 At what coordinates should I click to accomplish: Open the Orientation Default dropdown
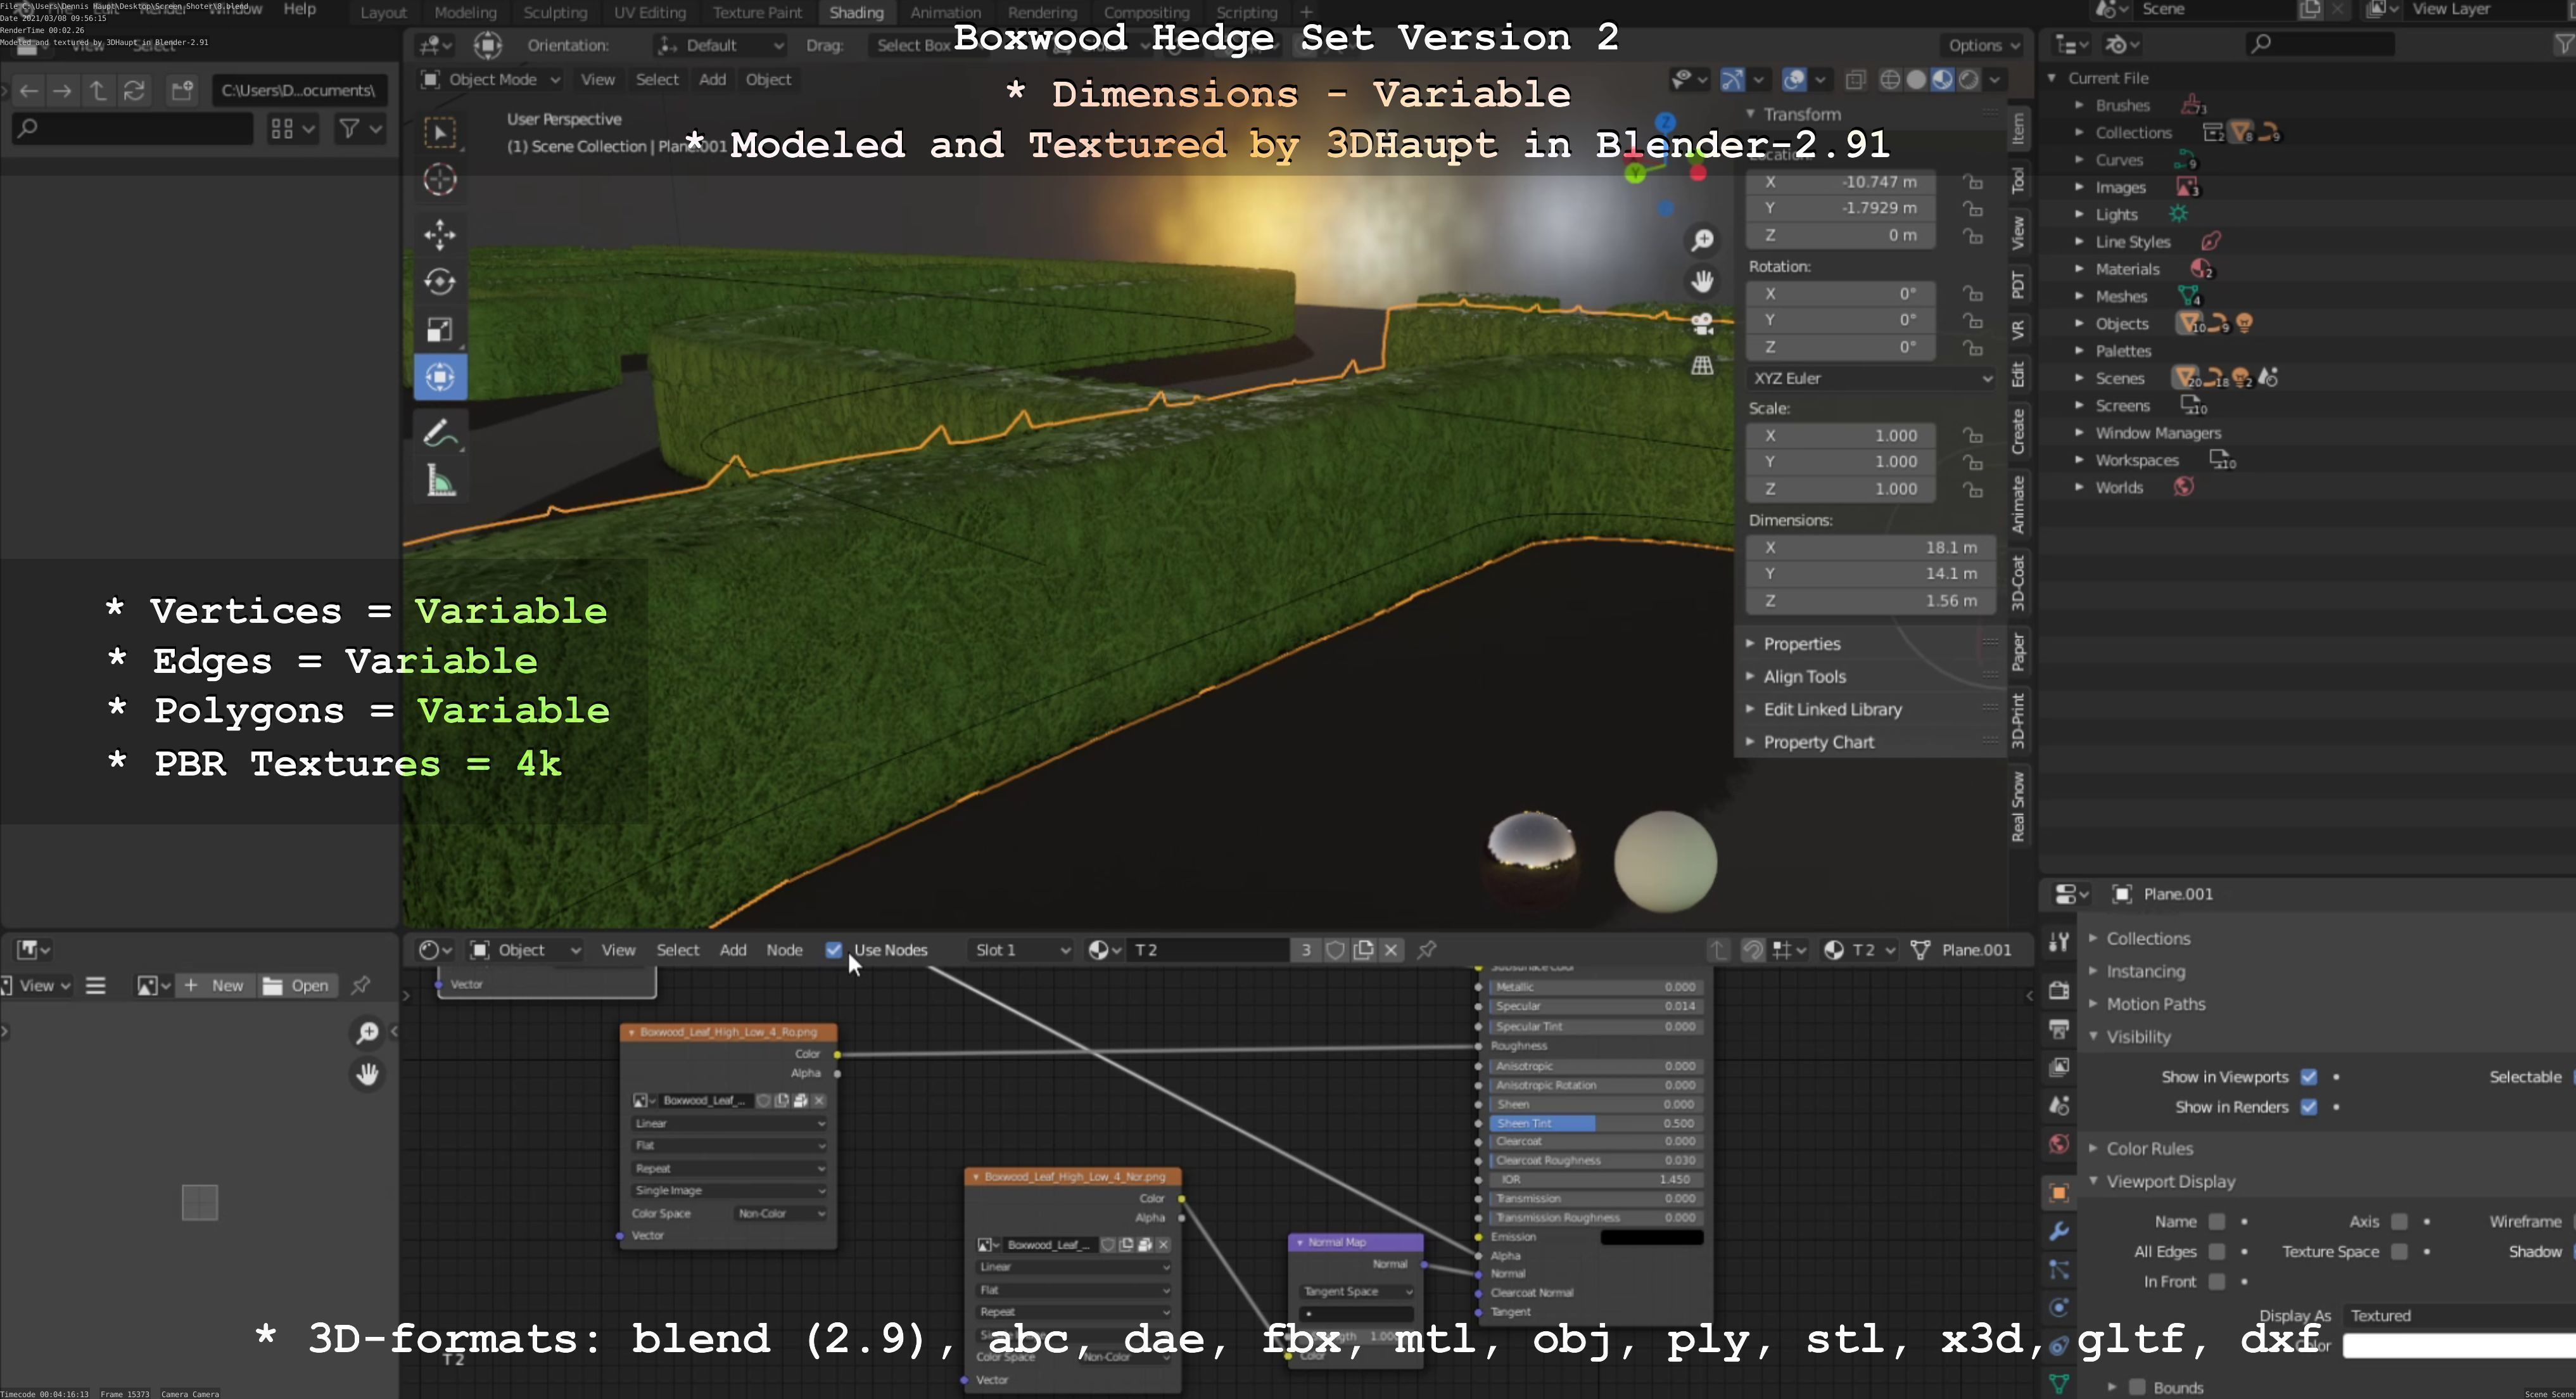point(720,45)
